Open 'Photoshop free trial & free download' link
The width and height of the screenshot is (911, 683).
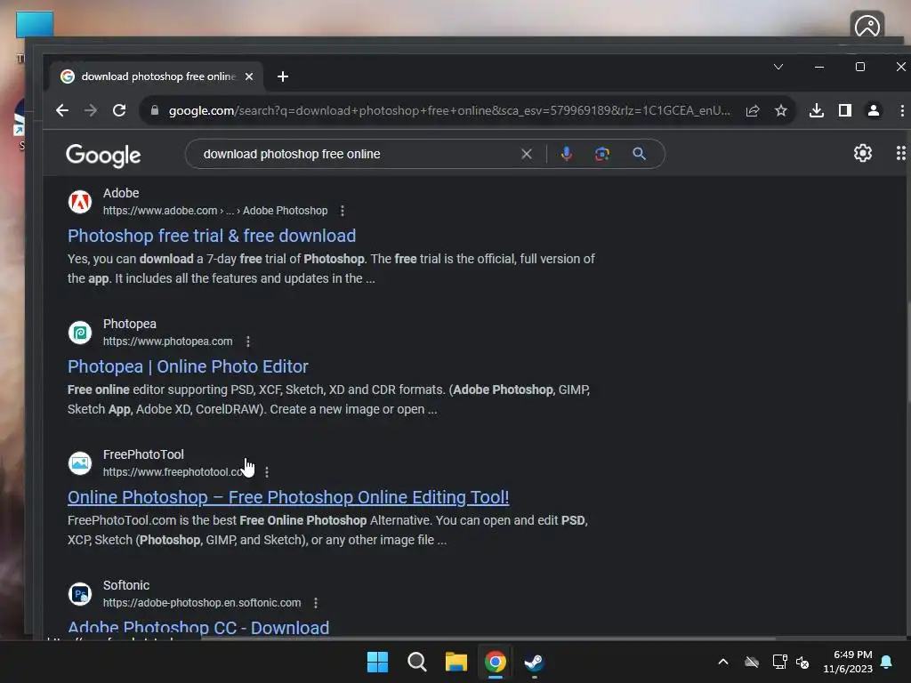point(212,236)
